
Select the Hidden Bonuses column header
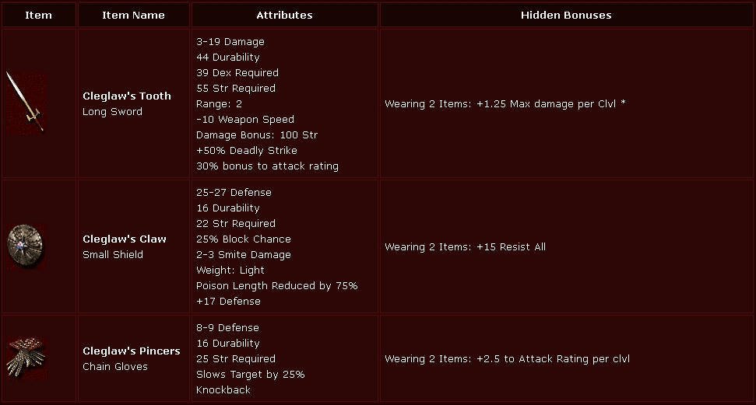click(566, 15)
